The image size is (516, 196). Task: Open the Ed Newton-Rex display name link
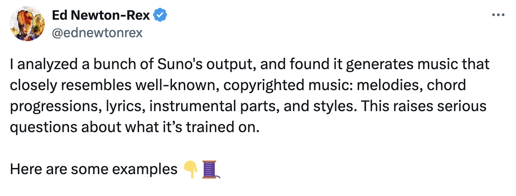click(x=101, y=16)
